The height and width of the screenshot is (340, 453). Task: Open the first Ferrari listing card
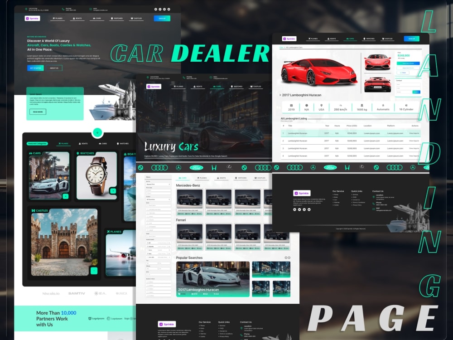point(189,237)
